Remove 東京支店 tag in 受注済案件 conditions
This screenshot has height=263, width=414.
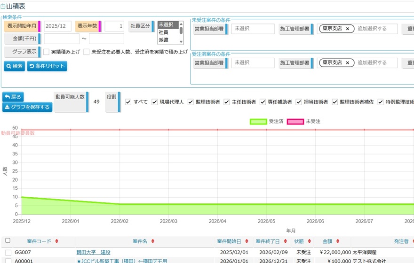[x=347, y=62]
